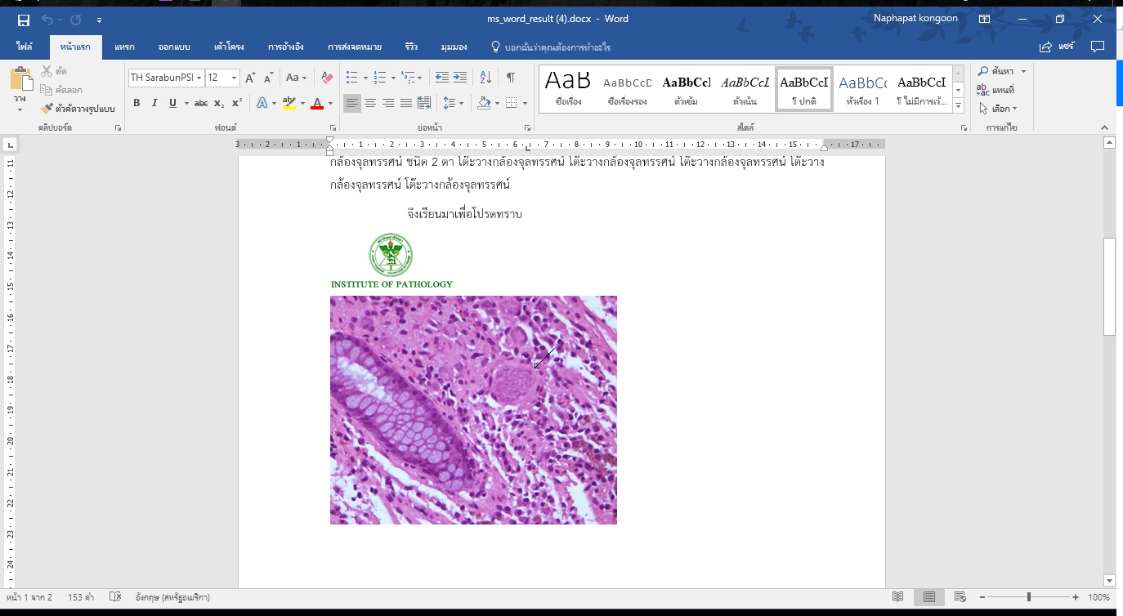Toggle center alignment
The width and height of the screenshot is (1123, 616).
point(370,103)
